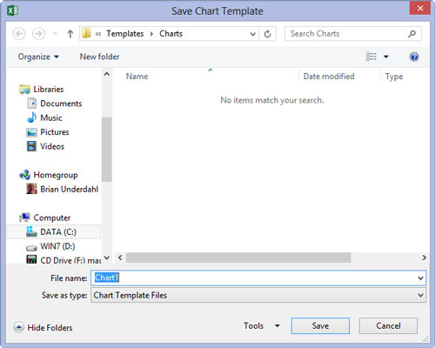Click the Excel icon in title bar
The width and height of the screenshot is (435, 348).
click(12, 10)
